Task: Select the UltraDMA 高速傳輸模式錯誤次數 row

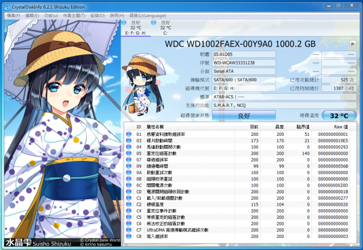Action: pyautogui.click(x=237, y=230)
